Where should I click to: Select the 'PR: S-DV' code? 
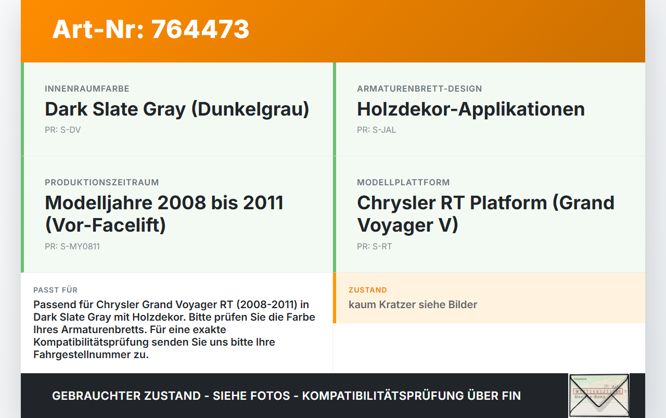pos(62,130)
